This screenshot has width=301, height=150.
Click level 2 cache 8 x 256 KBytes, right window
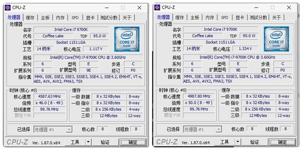click(x=258, y=109)
